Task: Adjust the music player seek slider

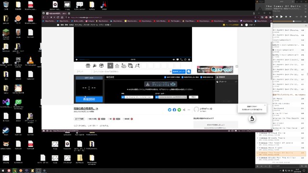Action: point(287,21)
